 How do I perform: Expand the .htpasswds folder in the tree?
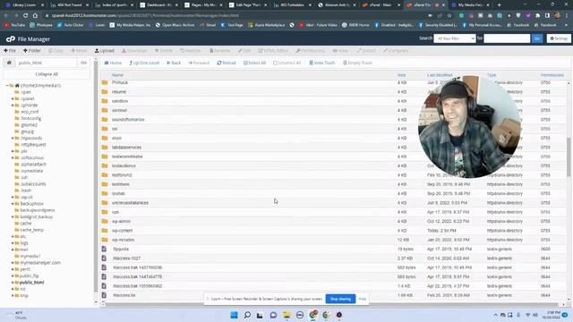13,138
